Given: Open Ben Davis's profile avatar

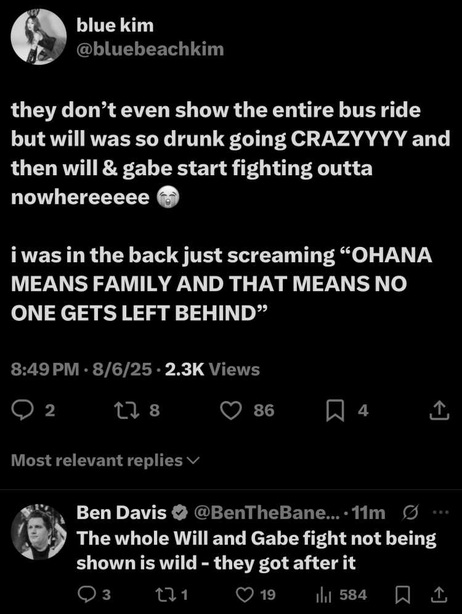Looking at the screenshot, I should [x=38, y=532].
